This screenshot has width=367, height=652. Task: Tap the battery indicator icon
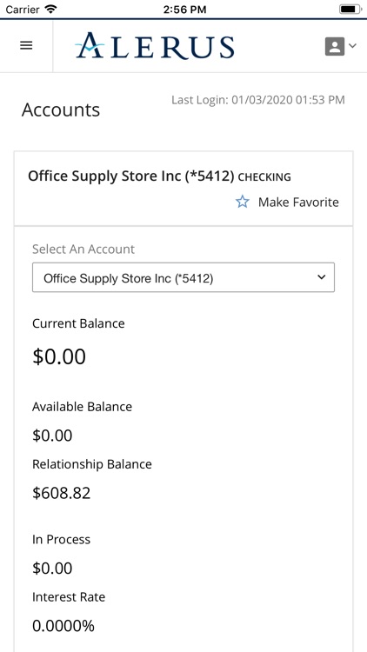point(350,10)
